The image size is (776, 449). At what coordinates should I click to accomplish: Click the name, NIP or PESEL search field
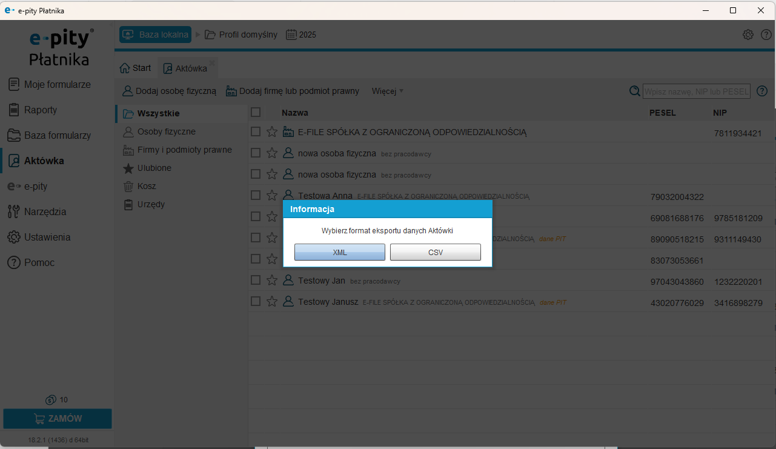[x=696, y=91]
